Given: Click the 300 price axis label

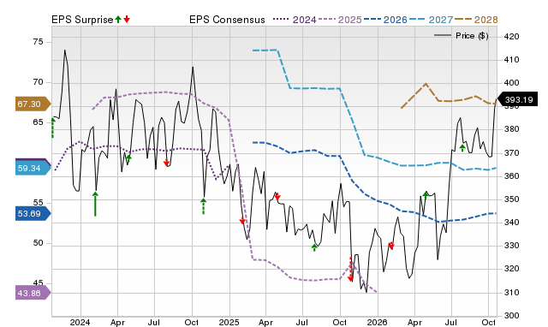Looking at the screenshot, I should coord(512,316).
